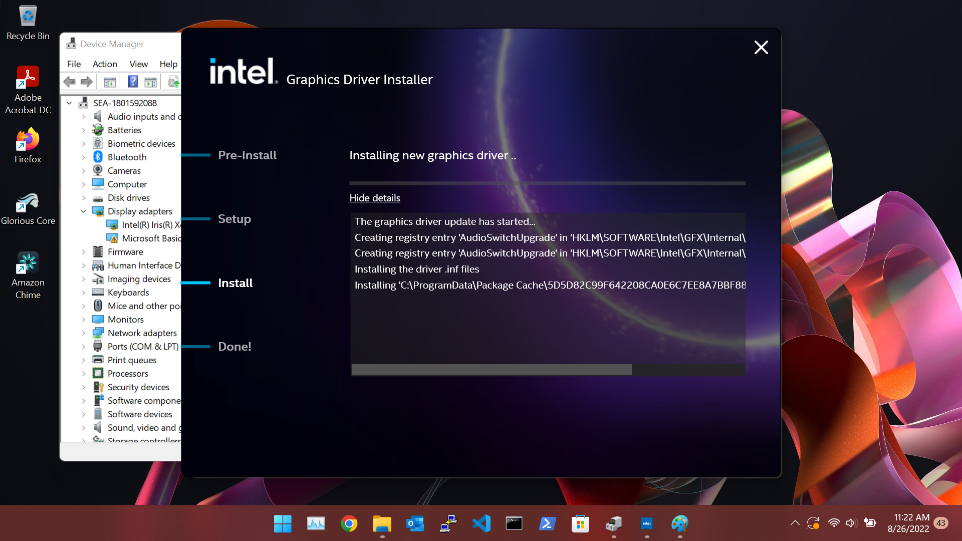The width and height of the screenshot is (962, 541).
Task: Click 'Installing the driver .inf files' log line
Action: (x=417, y=269)
